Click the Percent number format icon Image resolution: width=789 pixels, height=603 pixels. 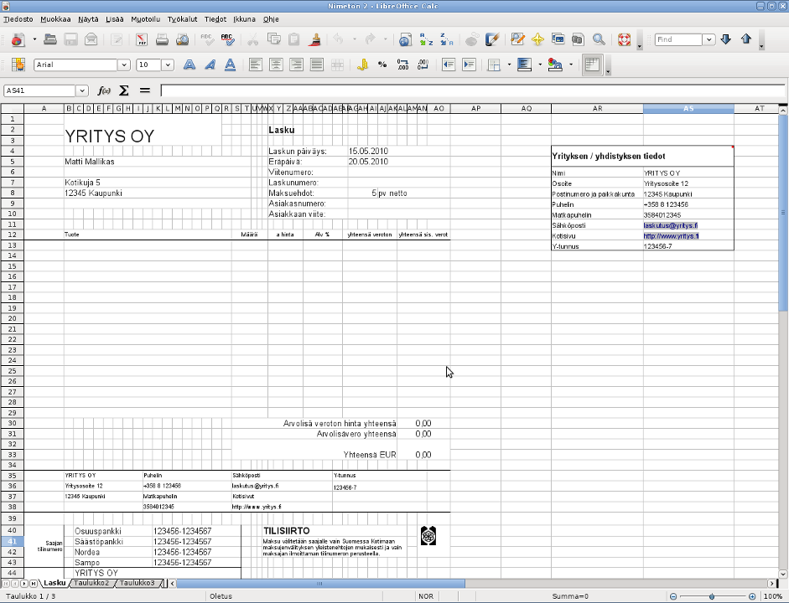[382, 64]
